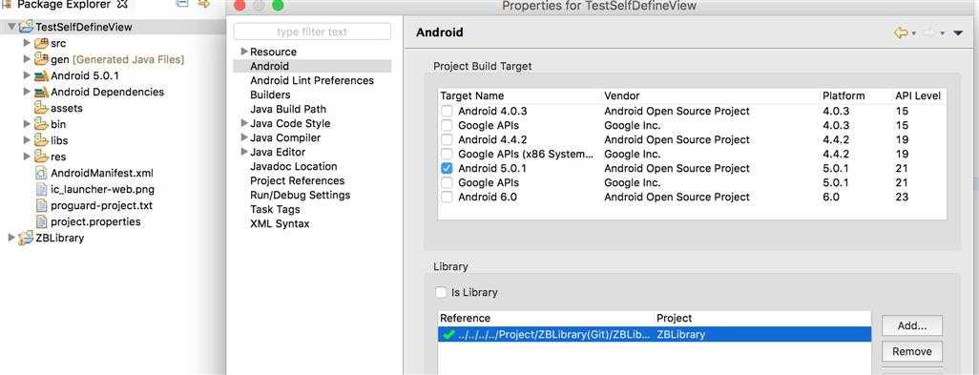Image resolution: width=979 pixels, height=375 pixels.
Task: Expand Java Editor category
Action: [x=244, y=152]
